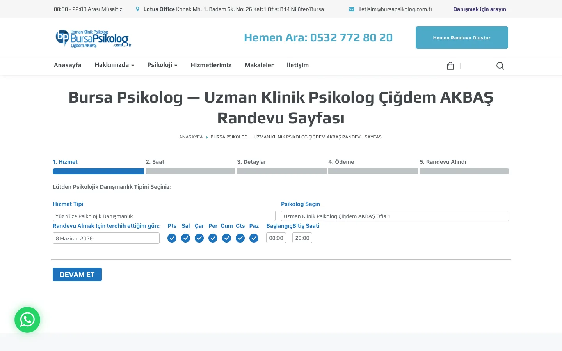
Task: Toggle the Cum day checkbox
Action: tap(226, 238)
